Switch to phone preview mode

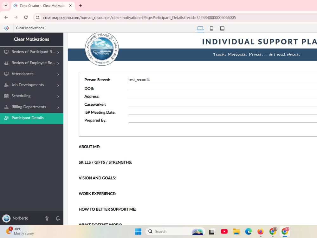point(211,28)
